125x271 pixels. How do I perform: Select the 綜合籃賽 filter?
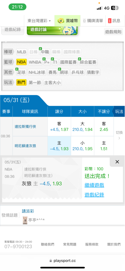click(x=88, y=62)
